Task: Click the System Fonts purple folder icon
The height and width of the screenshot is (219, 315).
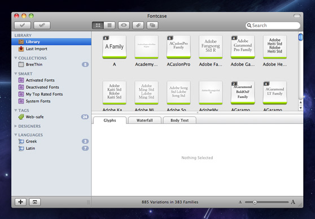Action: pos(21,101)
